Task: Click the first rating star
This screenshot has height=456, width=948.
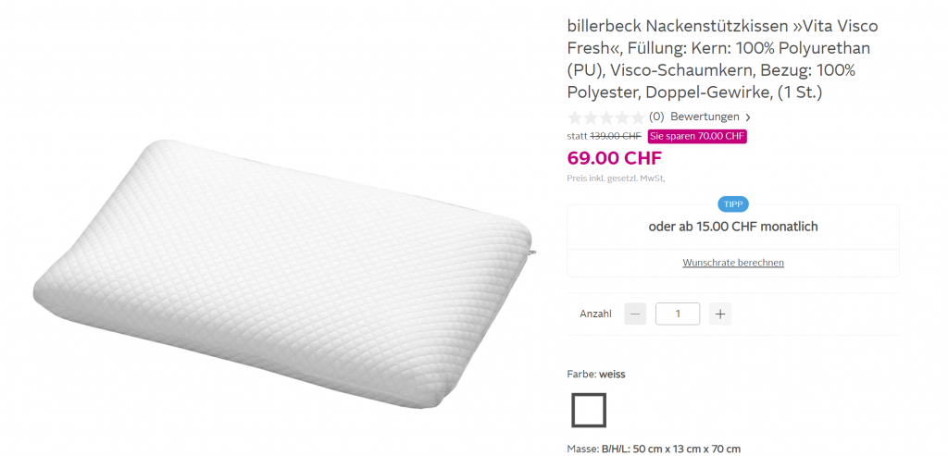Action: click(x=575, y=117)
